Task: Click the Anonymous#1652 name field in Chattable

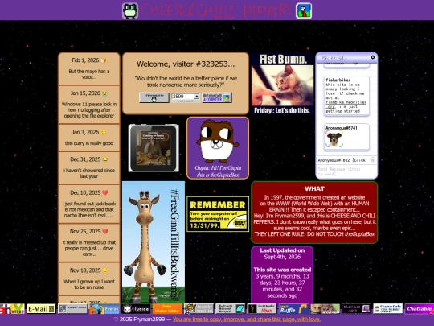Action: pos(342,160)
